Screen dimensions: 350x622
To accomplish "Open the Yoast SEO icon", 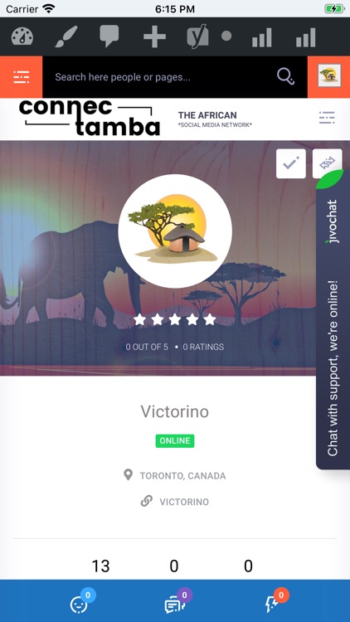I will (x=197, y=36).
